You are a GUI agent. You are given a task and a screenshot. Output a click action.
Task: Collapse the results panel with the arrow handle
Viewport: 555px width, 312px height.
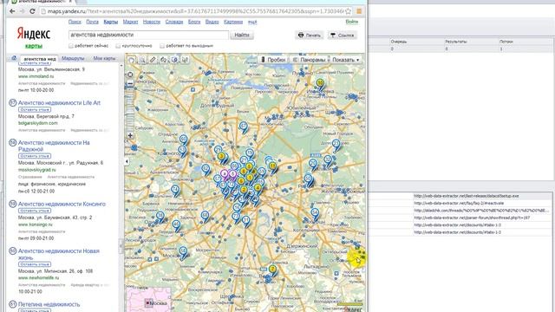tap(127, 161)
